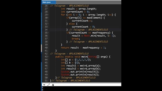162x91 pixels.
Task: Click the Telegram comment on line 42
Action: click(69, 54)
